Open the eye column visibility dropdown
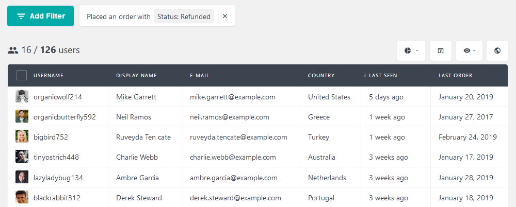 point(469,50)
